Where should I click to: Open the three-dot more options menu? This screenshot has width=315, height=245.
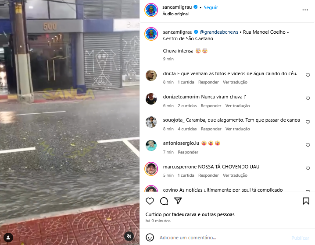click(305, 10)
